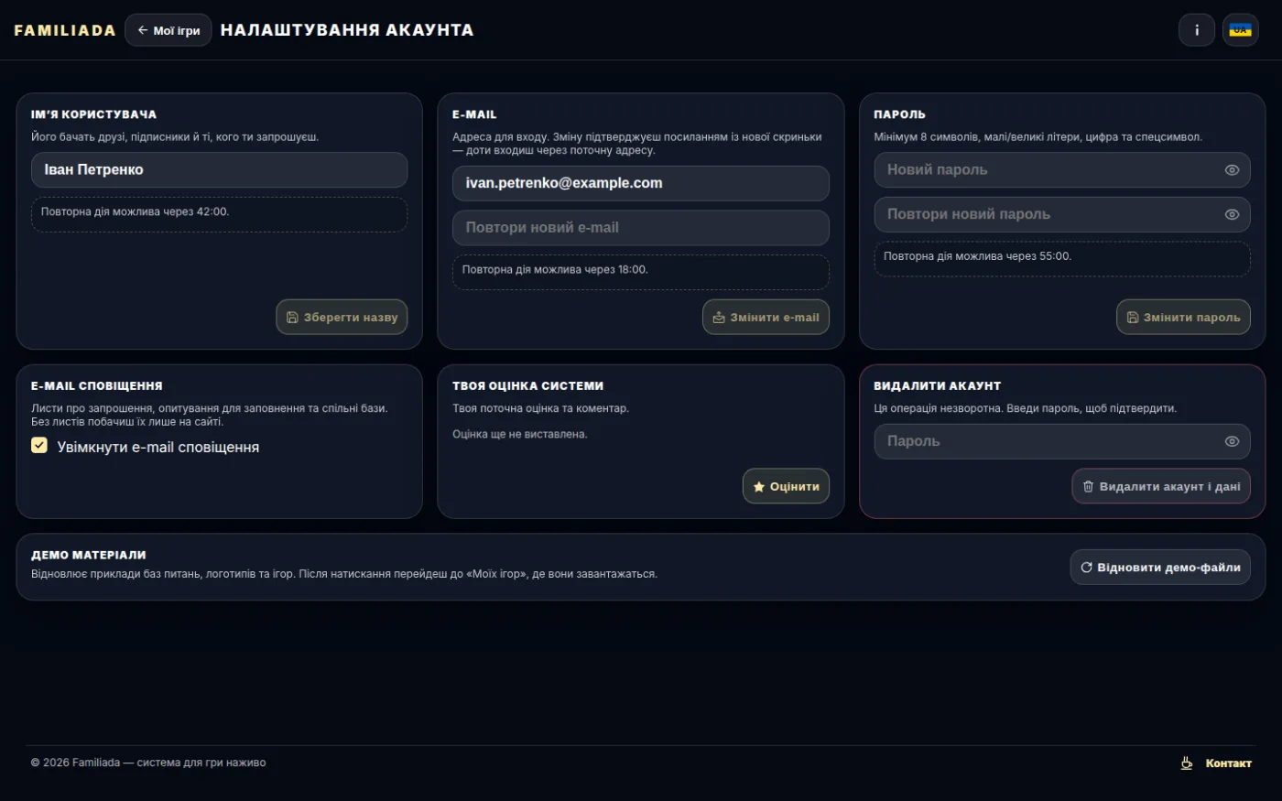1282x801 pixels.
Task: Focus the ivan.petrenko@example.com e-mail field
Action: [641, 183]
